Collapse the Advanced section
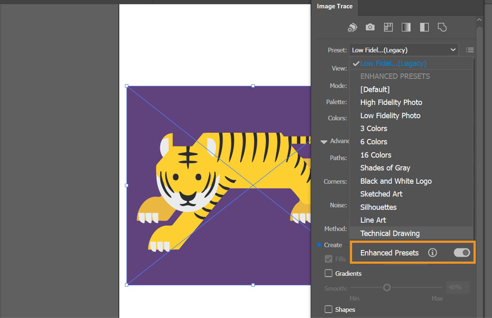This screenshot has width=492, height=318. coord(323,141)
